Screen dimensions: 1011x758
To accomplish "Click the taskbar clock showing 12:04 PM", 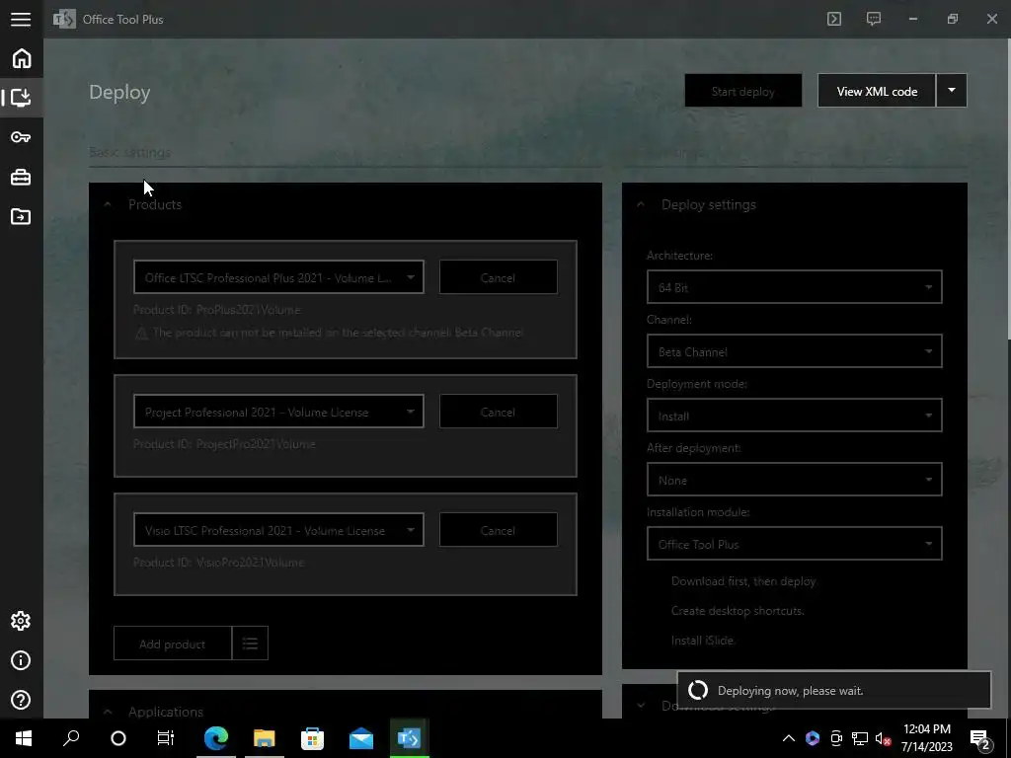I will pyautogui.click(x=926, y=738).
